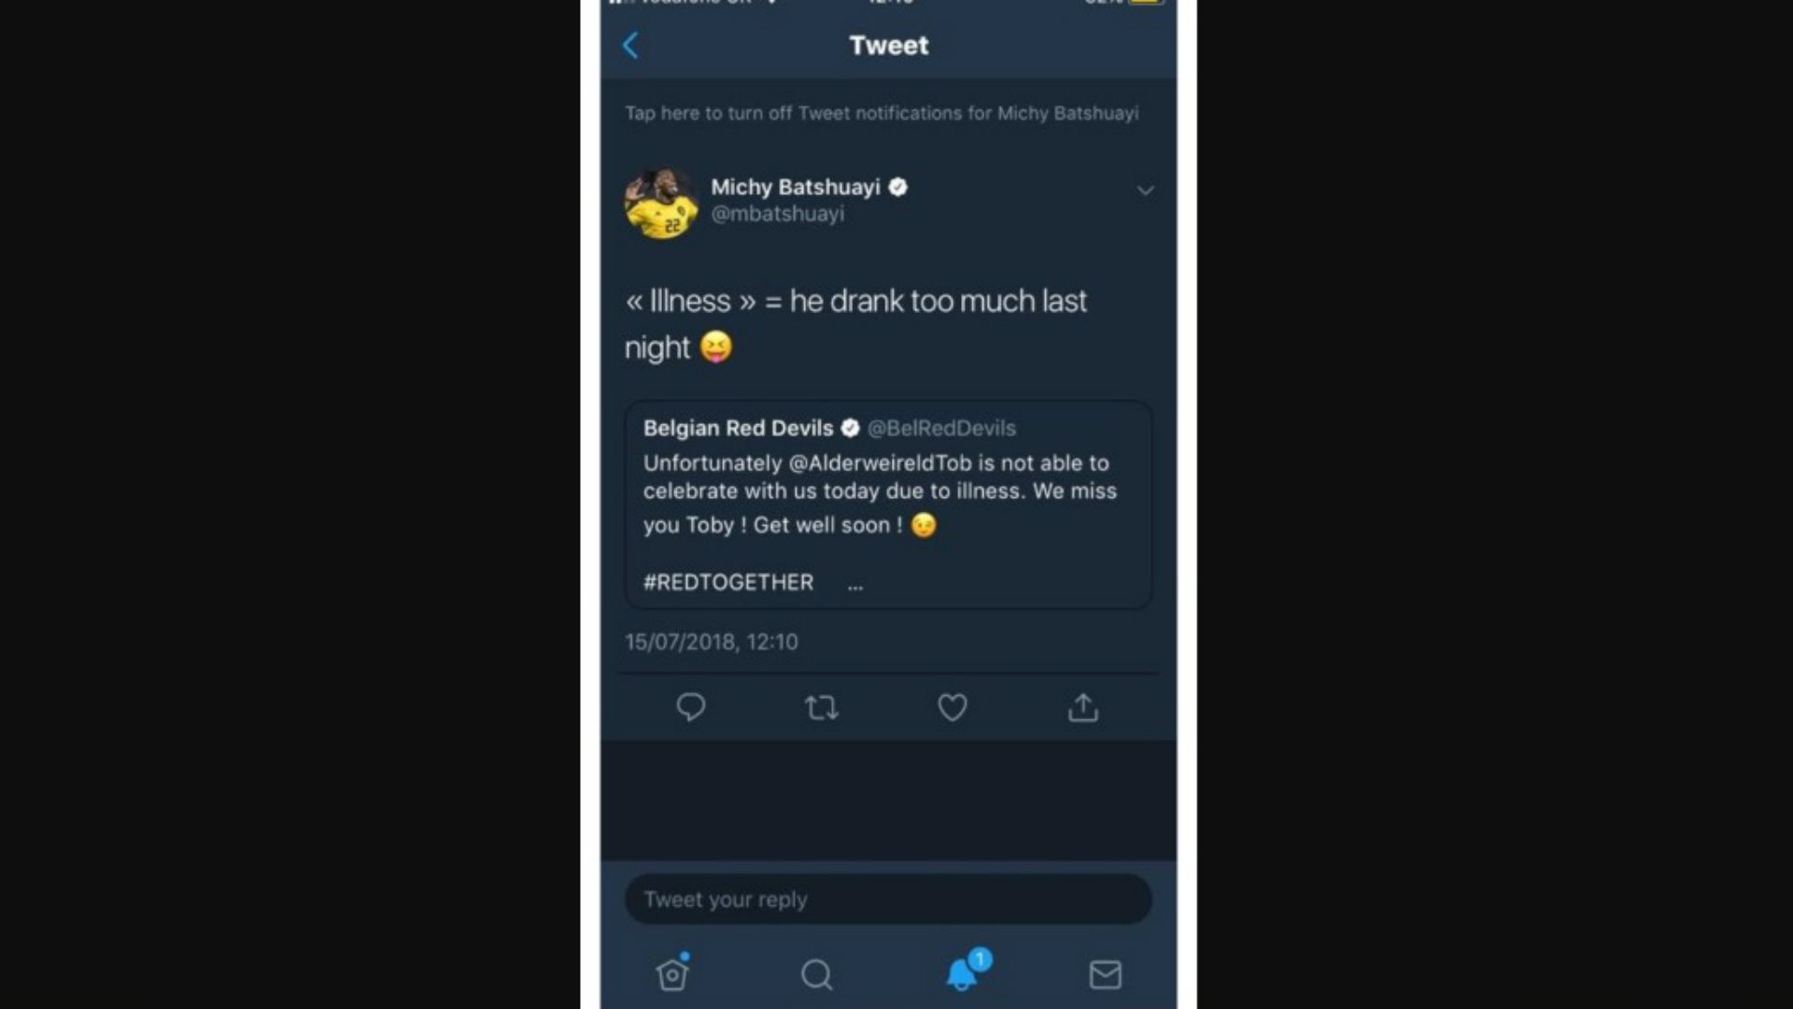Tap banner to turn off Tweet notifications
The width and height of the screenshot is (1793, 1009).
882,113
